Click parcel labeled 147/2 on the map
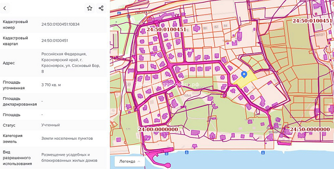334x169 pixels. [320, 35]
